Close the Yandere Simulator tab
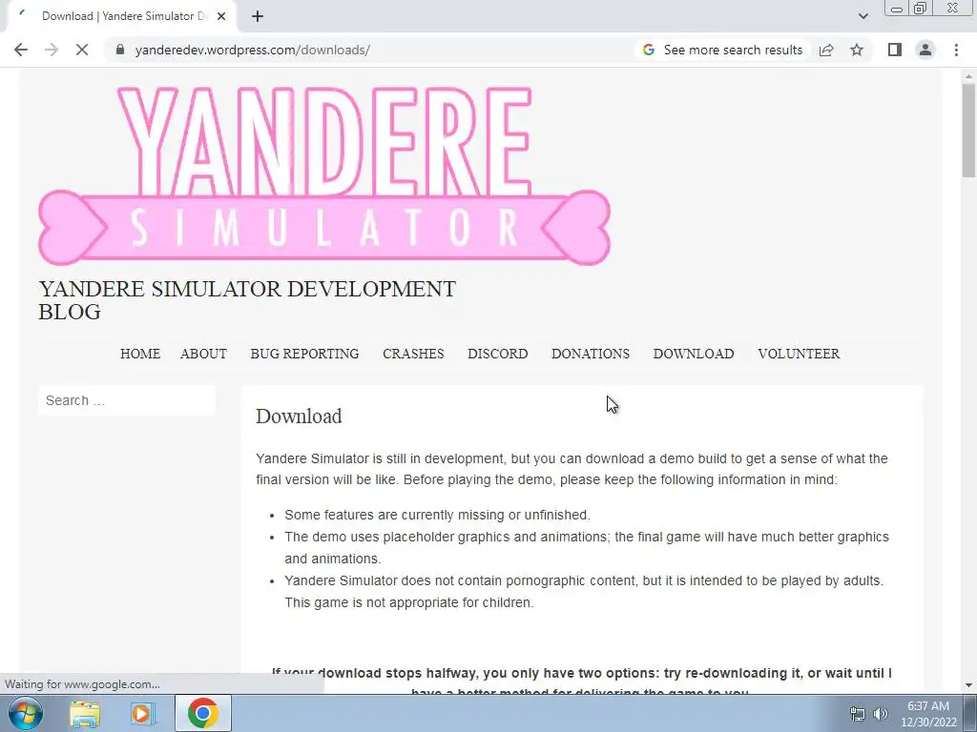977x732 pixels. pos(221,16)
